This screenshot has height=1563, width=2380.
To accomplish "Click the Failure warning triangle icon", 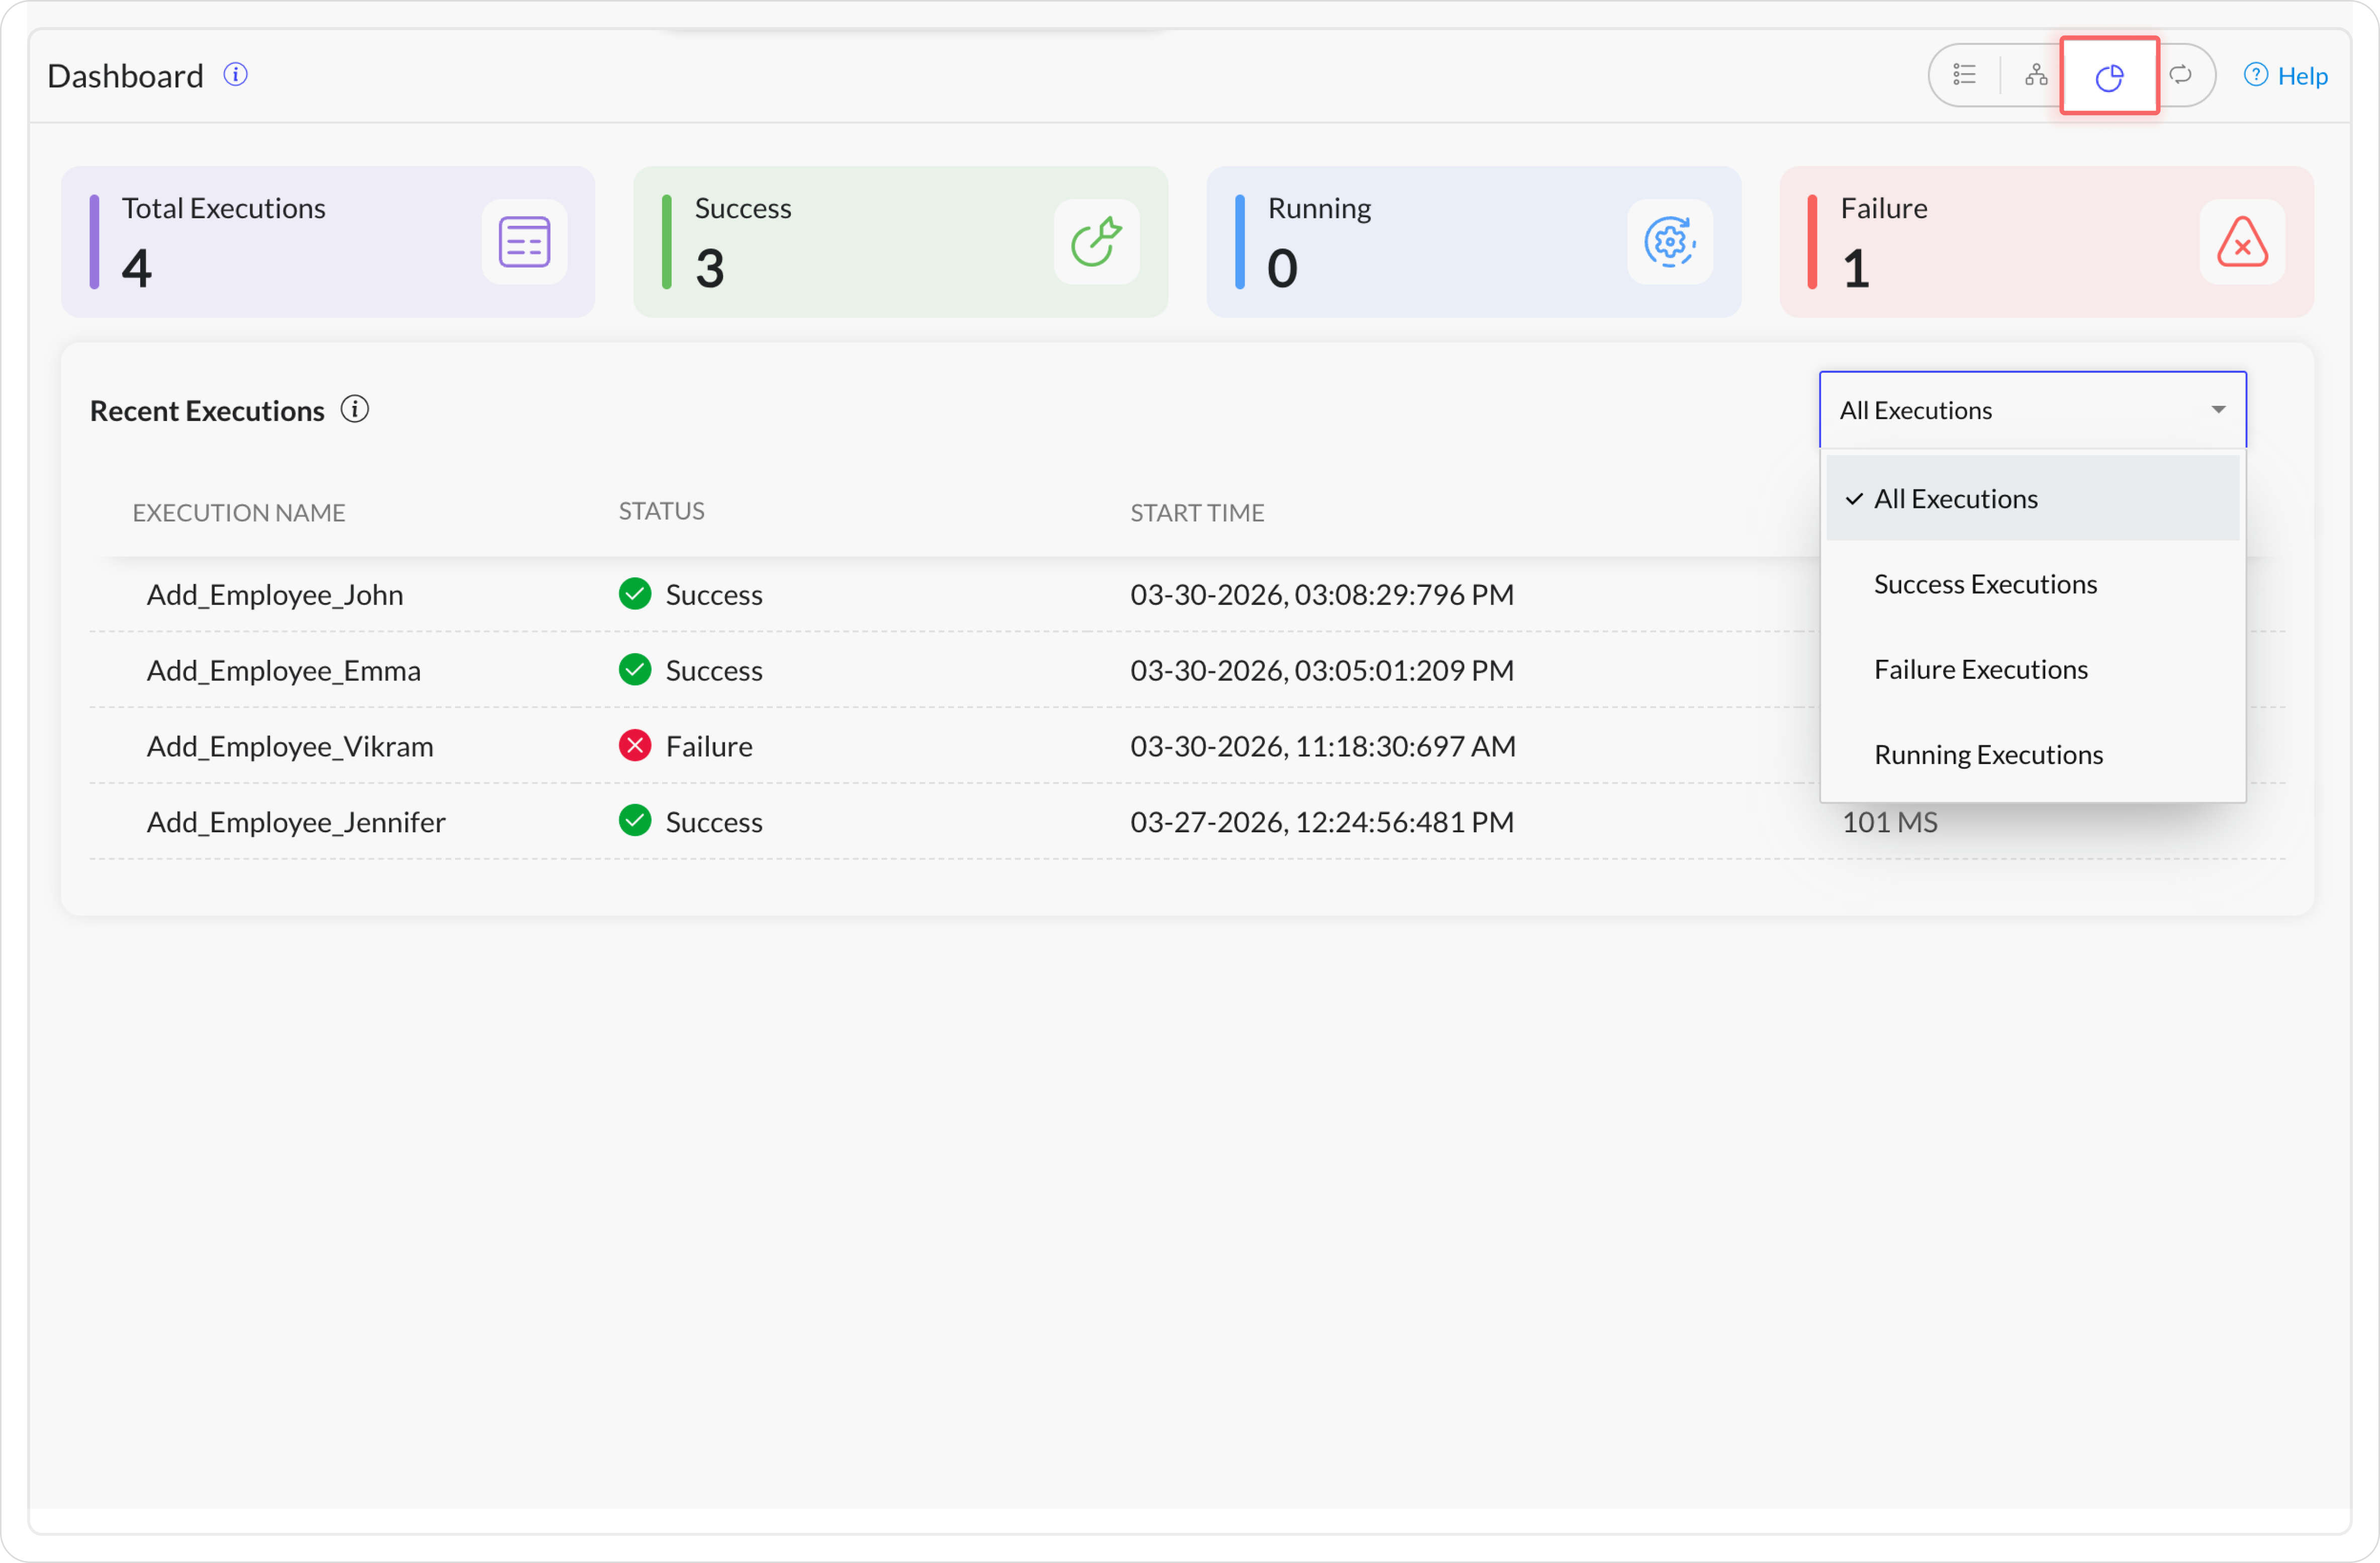I will (2242, 242).
